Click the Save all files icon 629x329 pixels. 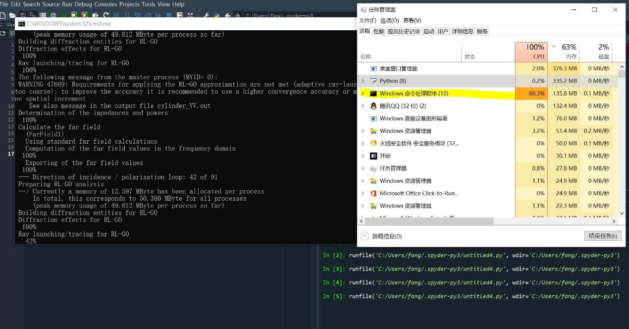point(33,15)
